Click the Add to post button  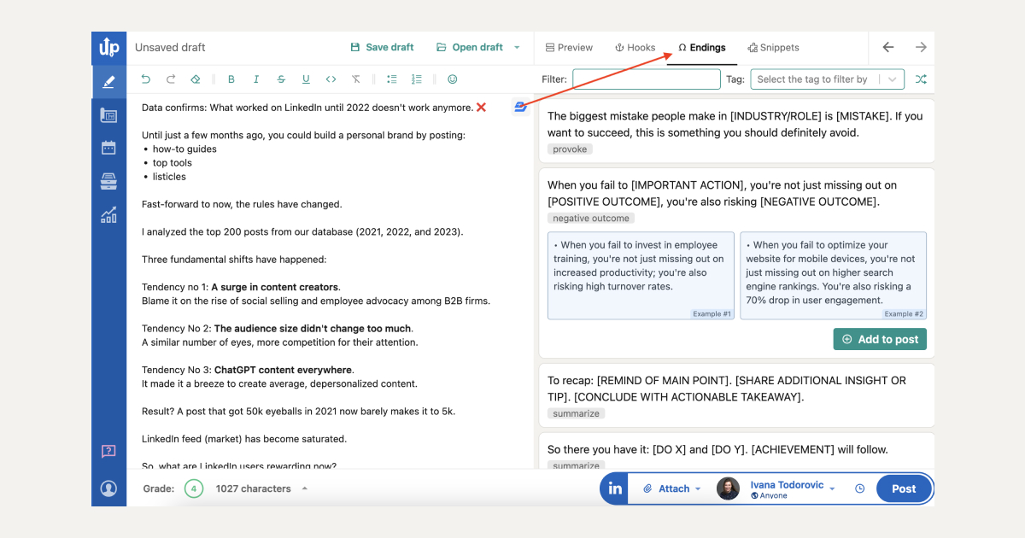pos(880,338)
